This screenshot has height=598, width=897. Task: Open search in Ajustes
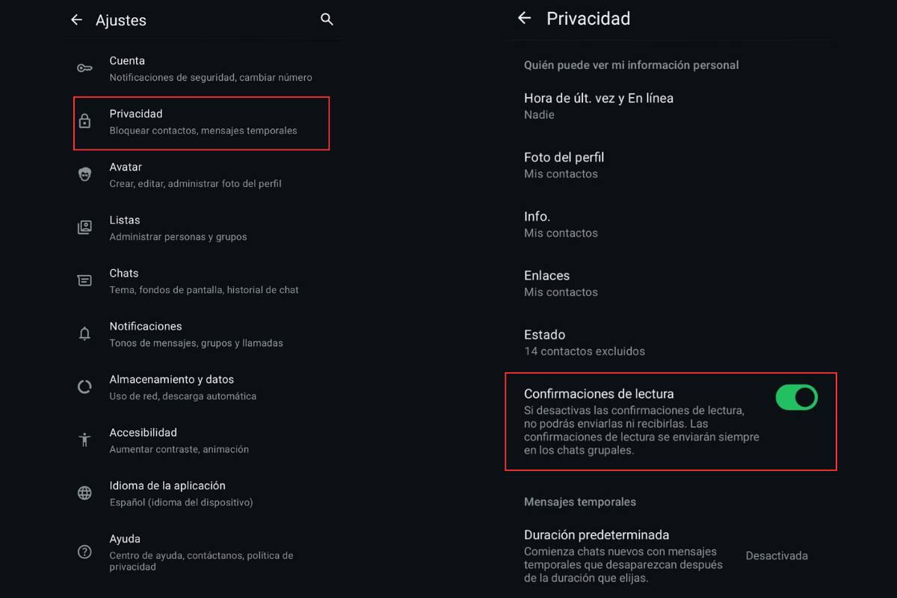click(327, 19)
